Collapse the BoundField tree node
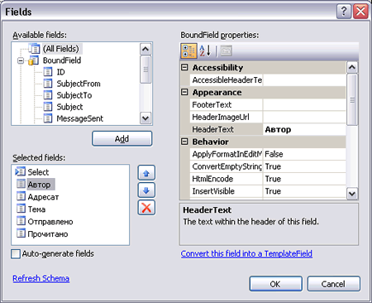The width and height of the screenshot is (372, 303). point(21,60)
